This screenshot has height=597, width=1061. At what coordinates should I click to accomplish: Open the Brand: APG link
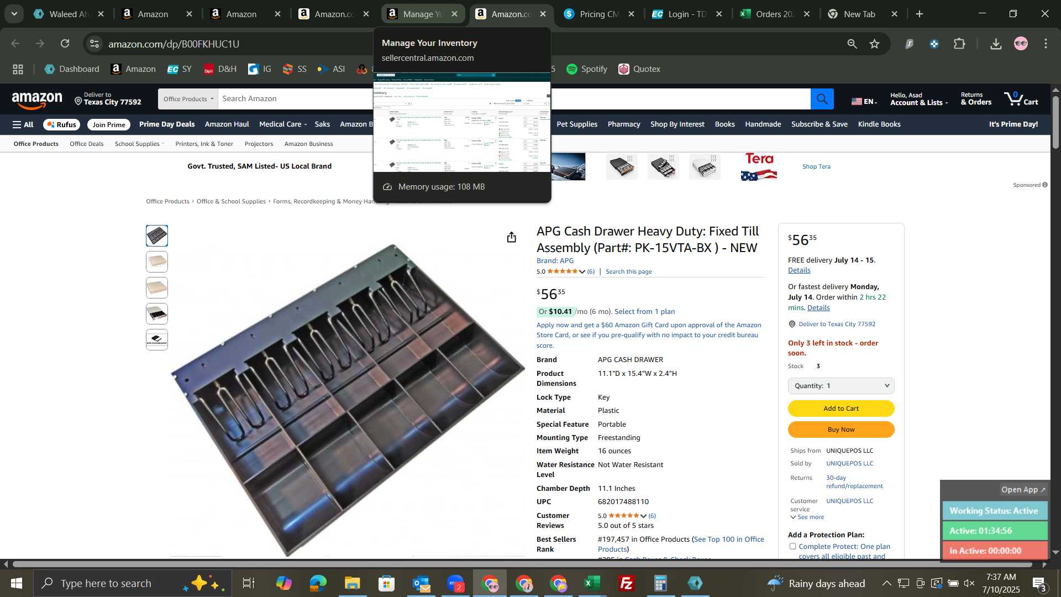pos(555,260)
